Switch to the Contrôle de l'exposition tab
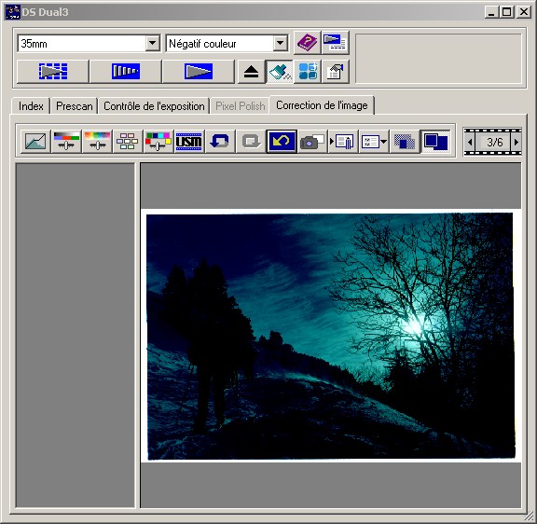The image size is (537, 524). pyautogui.click(x=154, y=106)
